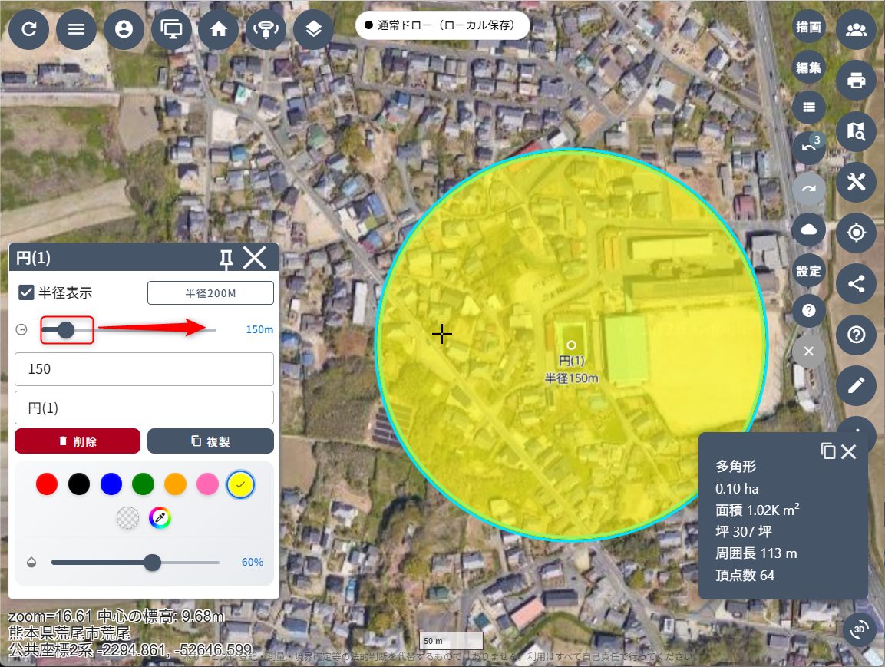
Task: Open the custom color picker
Action: tap(160, 518)
